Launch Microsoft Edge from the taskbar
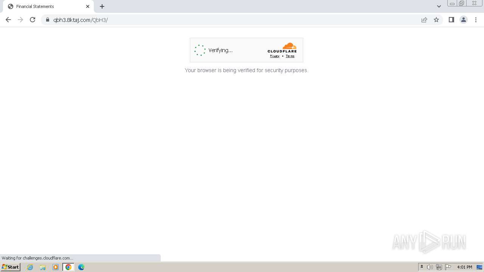 click(x=81, y=267)
